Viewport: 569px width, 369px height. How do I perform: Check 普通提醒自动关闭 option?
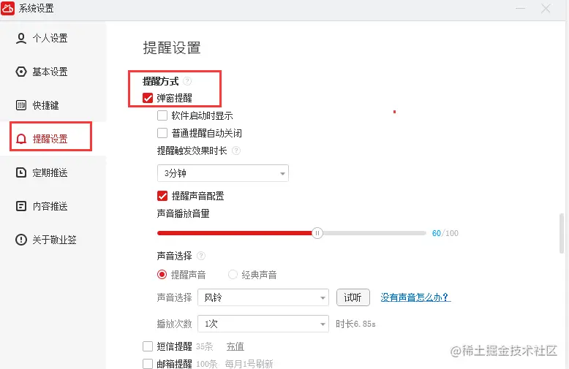pos(162,133)
